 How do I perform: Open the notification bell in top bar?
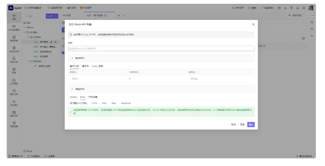tap(297, 8)
